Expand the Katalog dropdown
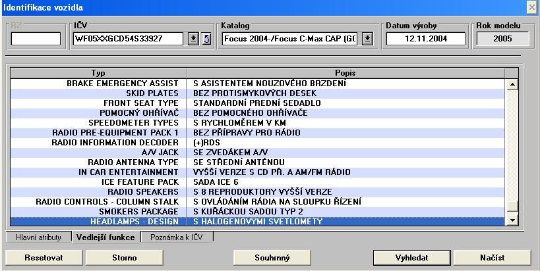The height and width of the screenshot is (271, 540). click(368, 39)
